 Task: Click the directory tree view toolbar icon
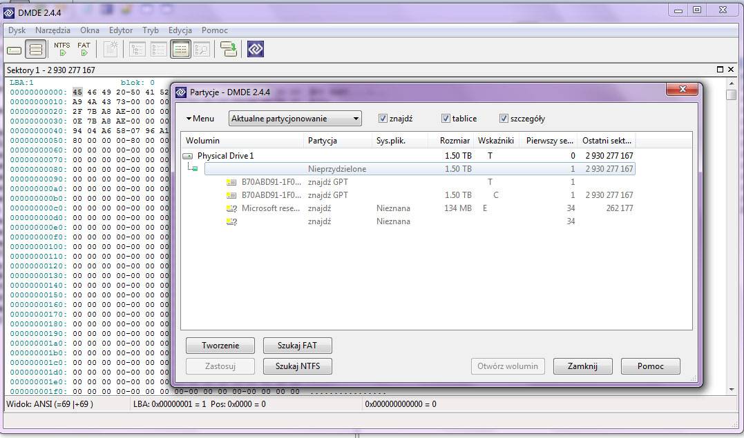137,49
